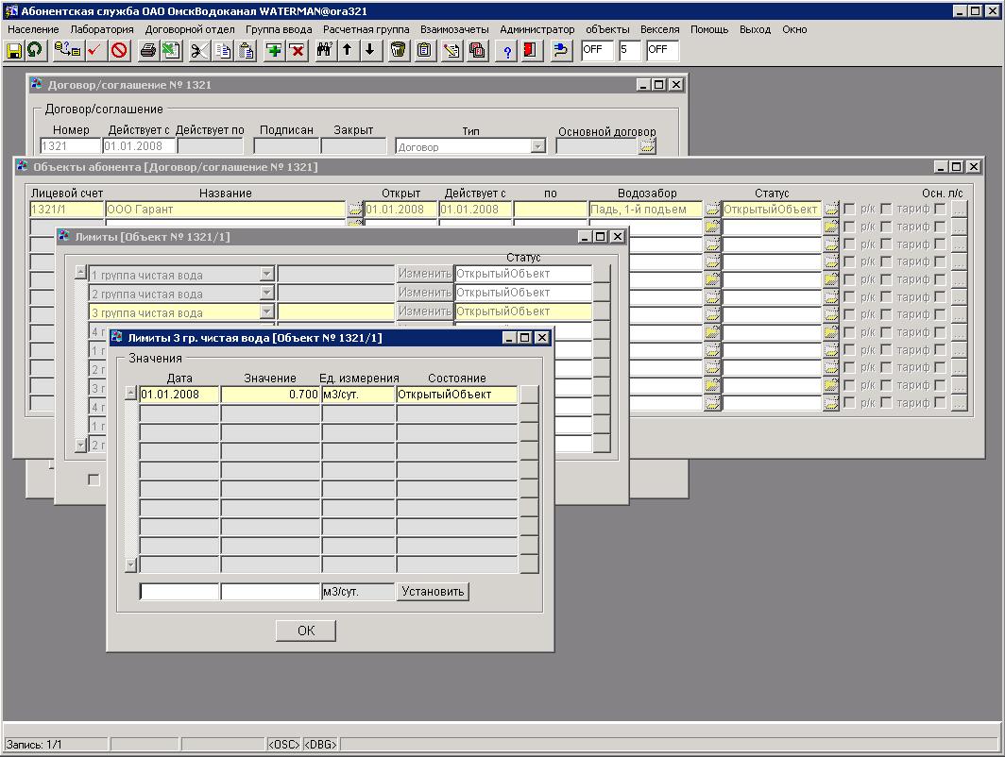Open the Взаимозачеты menu
This screenshot has width=1005, height=757.
click(x=454, y=29)
